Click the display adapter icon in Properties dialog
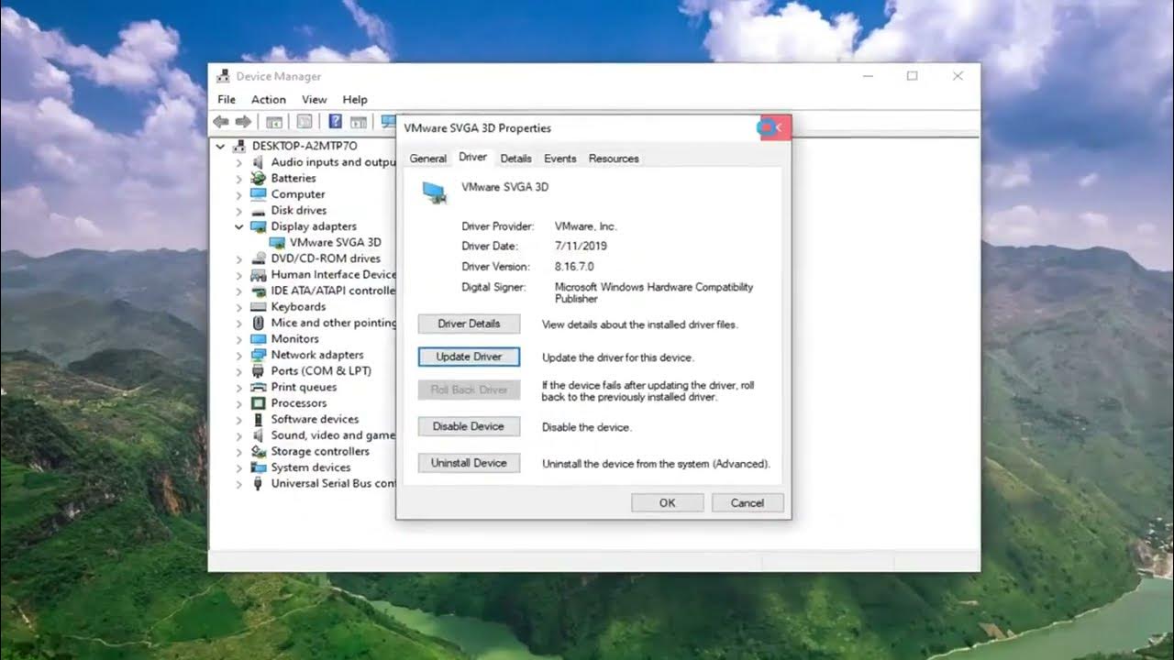The image size is (1174, 660). 434,191
